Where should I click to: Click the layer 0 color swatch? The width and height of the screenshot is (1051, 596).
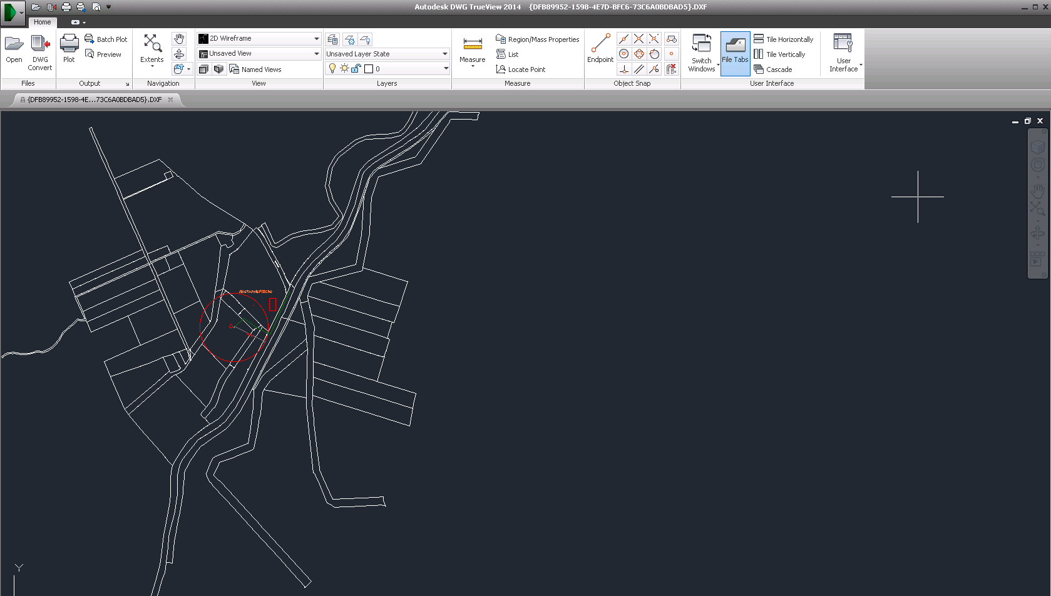coord(369,69)
